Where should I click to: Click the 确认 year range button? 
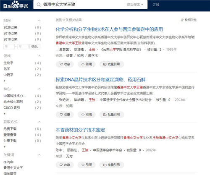point(35,47)
